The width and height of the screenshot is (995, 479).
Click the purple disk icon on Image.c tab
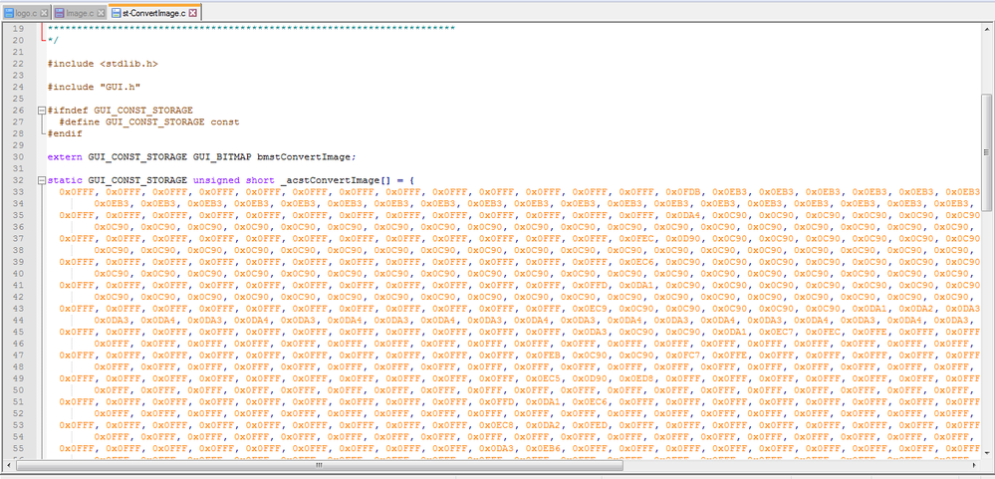(59, 13)
